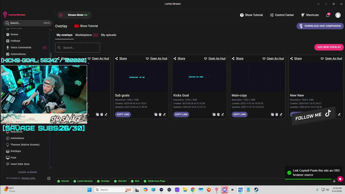Focus the sidebar Search box
The width and height of the screenshot is (345, 194).
(x=27, y=23)
